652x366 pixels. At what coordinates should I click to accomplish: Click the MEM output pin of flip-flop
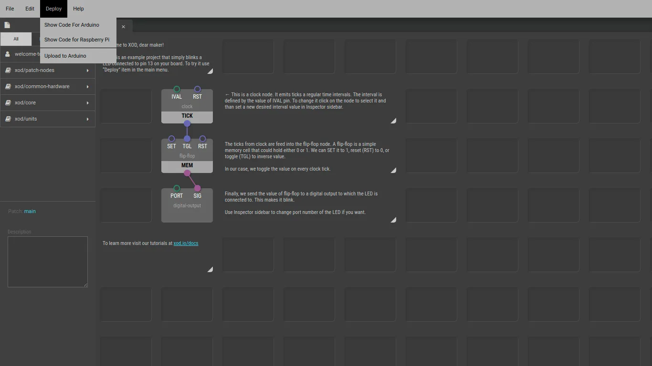[187, 173]
